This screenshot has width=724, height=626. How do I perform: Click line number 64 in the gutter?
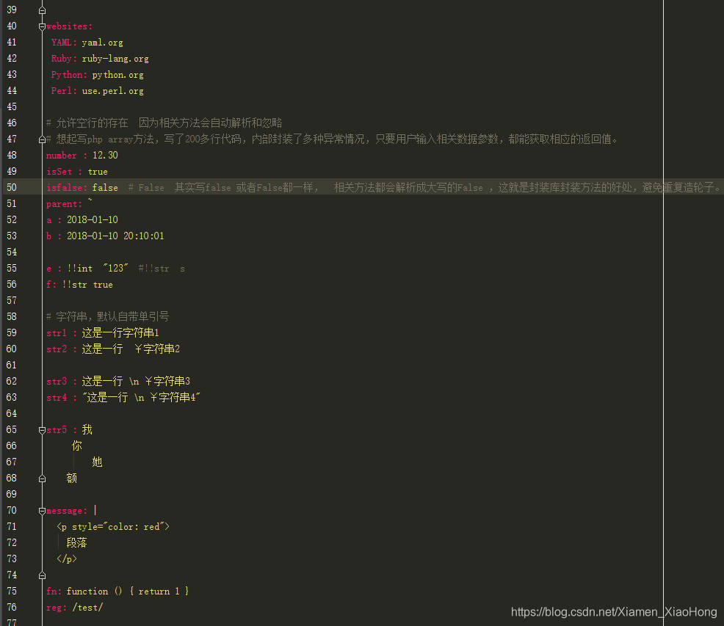click(x=12, y=414)
